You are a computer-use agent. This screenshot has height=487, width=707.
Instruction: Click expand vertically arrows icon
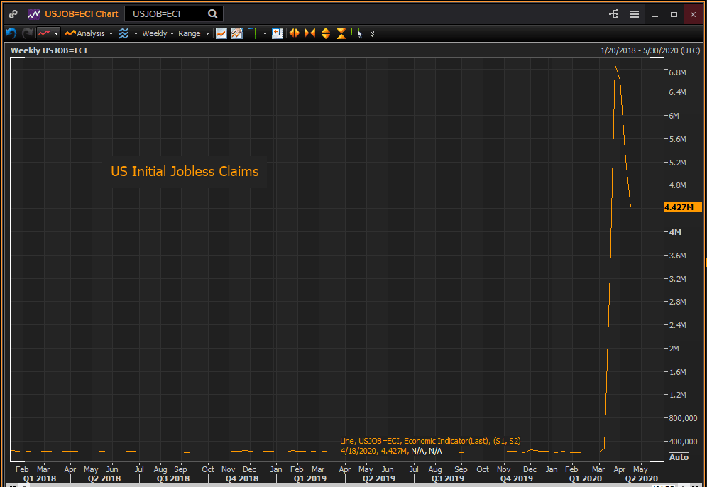pyautogui.click(x=326, y=33)
